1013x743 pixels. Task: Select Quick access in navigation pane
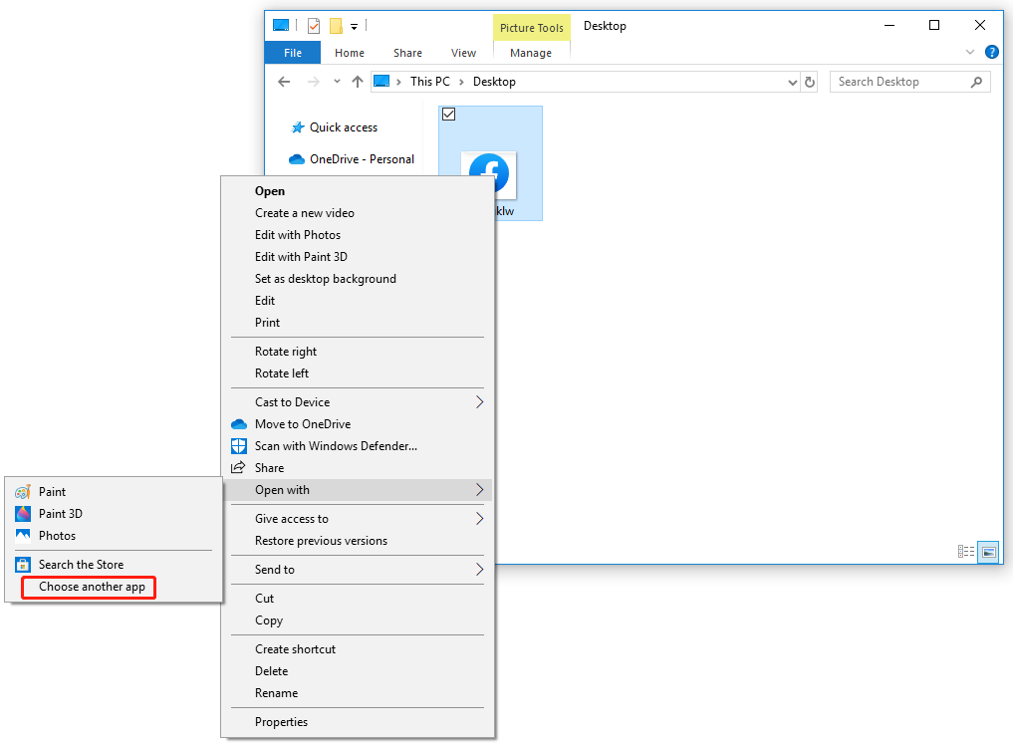tap(343, 127)
